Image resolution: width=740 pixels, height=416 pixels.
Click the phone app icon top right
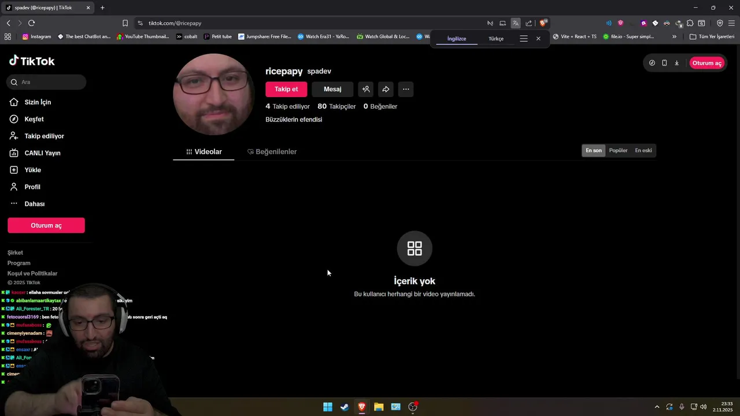click(x=664, y=63)
